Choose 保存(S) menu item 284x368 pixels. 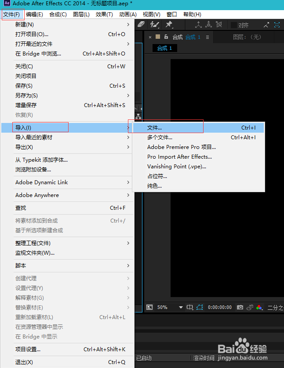67,86
